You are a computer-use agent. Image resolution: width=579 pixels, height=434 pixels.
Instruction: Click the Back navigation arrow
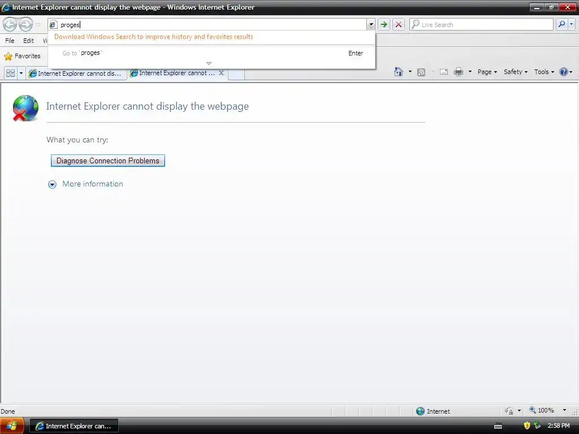pyautogui.click(x=10, y=25)
